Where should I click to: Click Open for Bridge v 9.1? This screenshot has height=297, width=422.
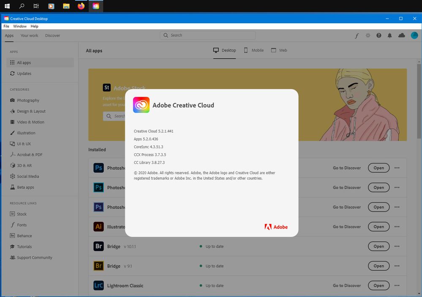click(378, 266)
